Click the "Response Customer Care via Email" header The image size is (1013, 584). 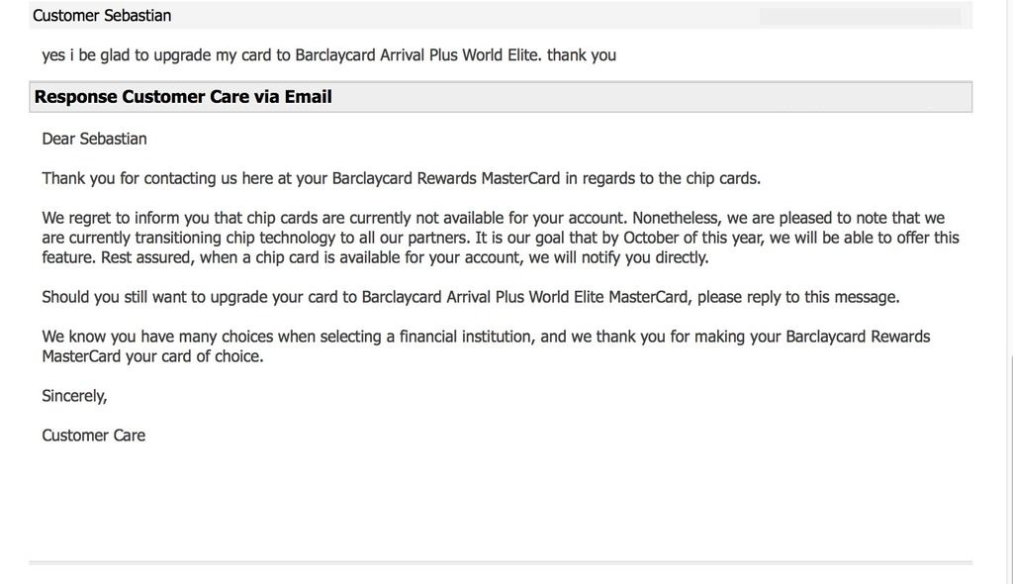click(183, 97)
